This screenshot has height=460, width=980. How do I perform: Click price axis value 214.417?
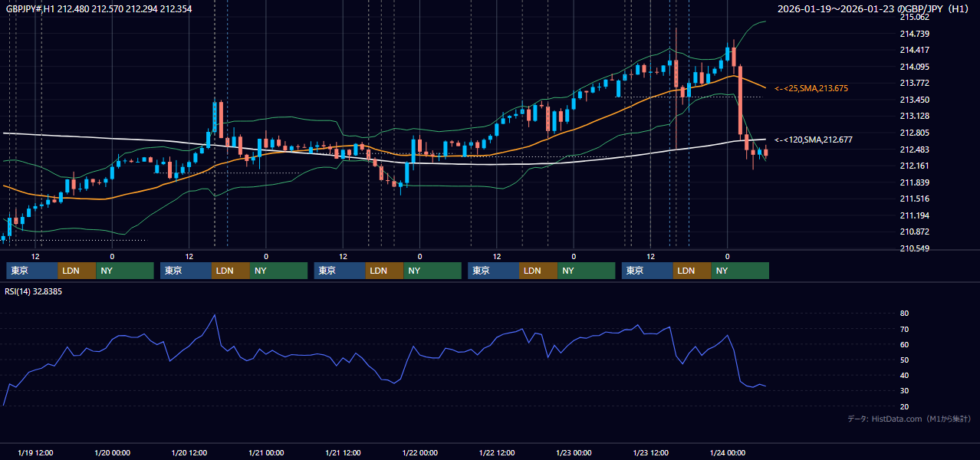coord(914,51)
